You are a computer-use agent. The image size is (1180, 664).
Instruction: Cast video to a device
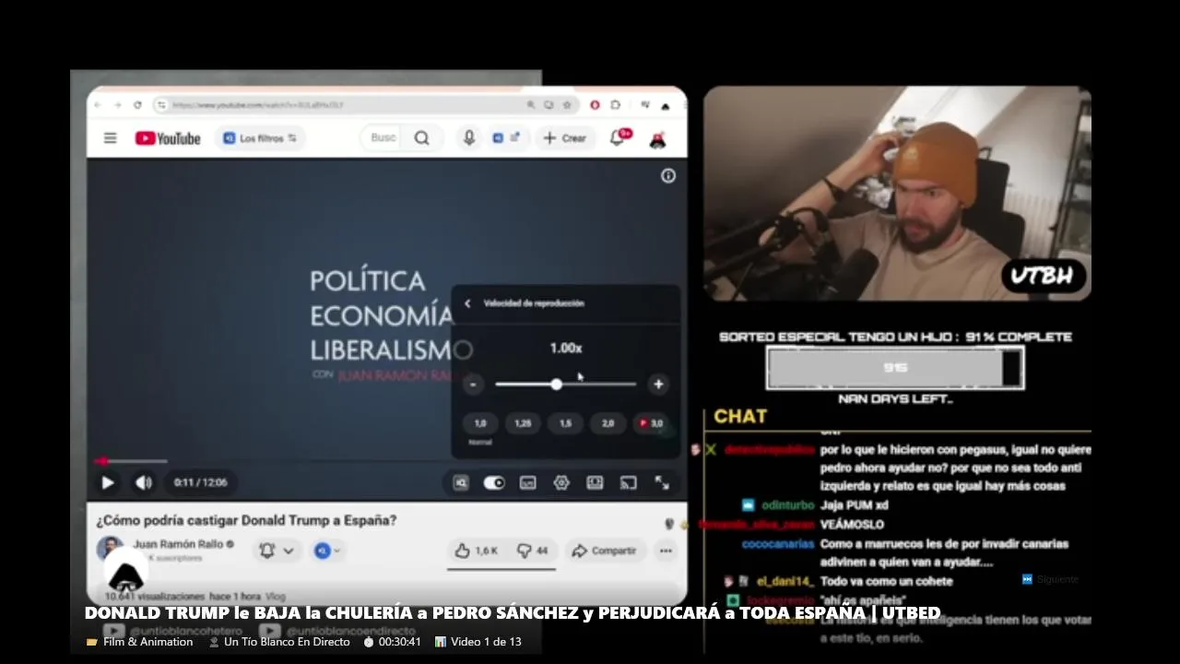(628, 482)
